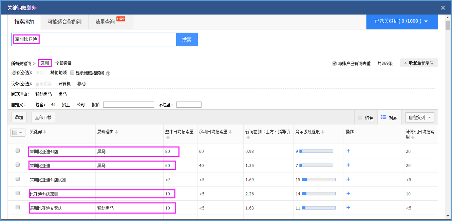This screenshot has height=221, width=452.
Task: Click competition bar for 深圳比亚迪4s店优惠
Action: [318, 180]
